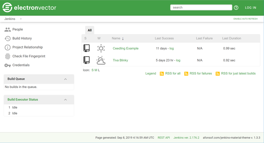
Task: Click the 0.92 sec duration cell
Action: (x=229, y=60)
